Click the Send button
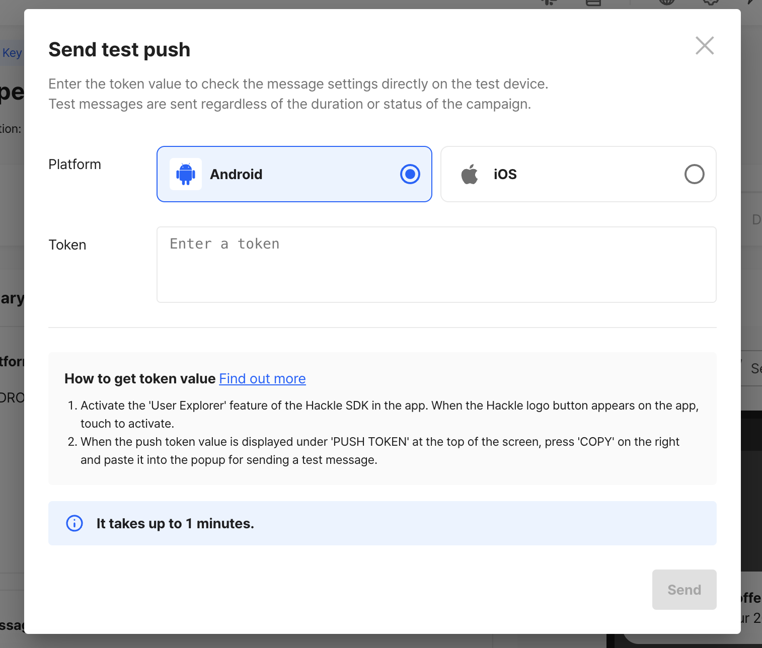The image size is (762, 648). (x=684, y=590)
